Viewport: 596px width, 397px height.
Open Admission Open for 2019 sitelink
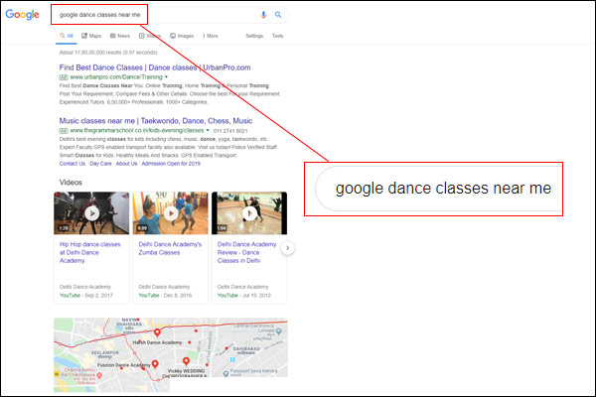171,164
